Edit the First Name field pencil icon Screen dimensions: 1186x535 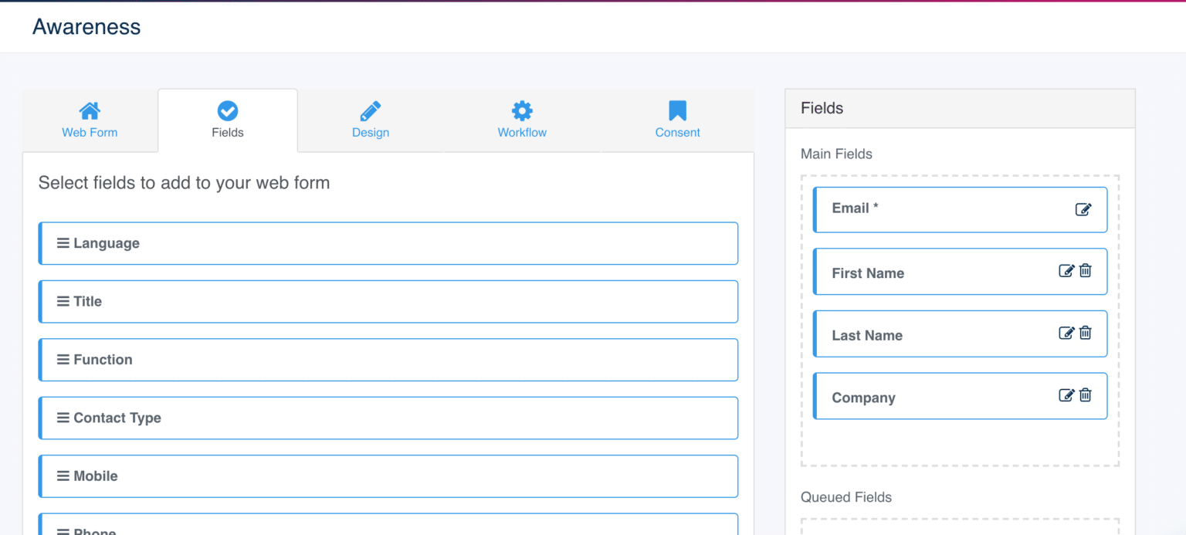click(x=1066, y=271)
